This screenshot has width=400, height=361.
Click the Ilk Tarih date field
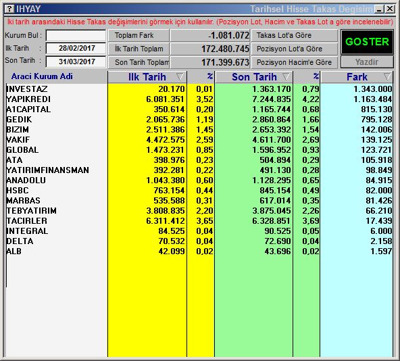[x=76, y=49]
